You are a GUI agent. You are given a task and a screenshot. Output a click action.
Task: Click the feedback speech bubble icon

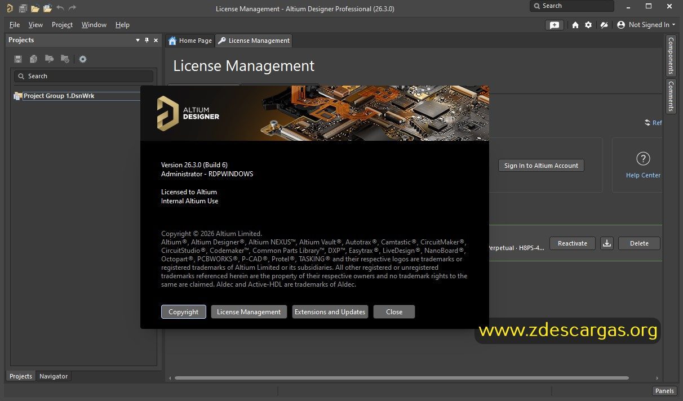pyautogui.click(x=555, y=25)
